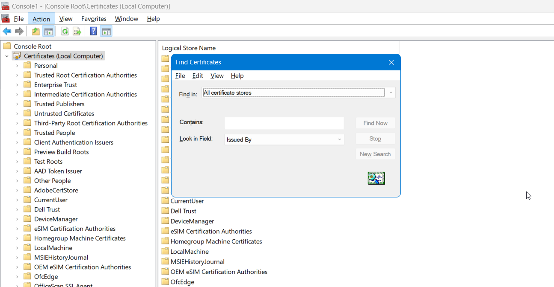This screenshot has width=554, height=287.
Task: Close the Find Certificates dialog
Action: click(x=391, y=62)
